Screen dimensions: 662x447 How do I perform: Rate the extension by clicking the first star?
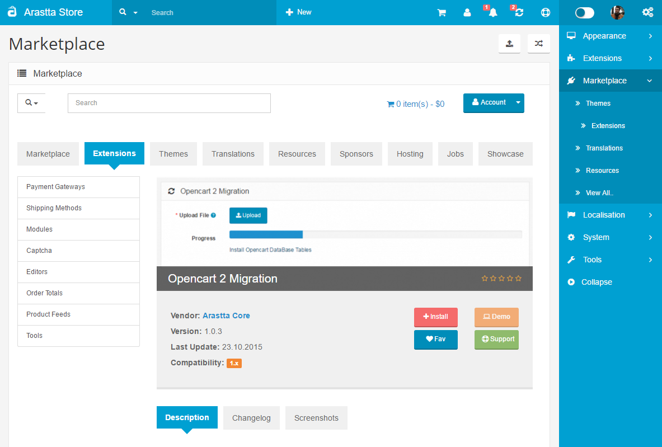(x=485, y=277)
